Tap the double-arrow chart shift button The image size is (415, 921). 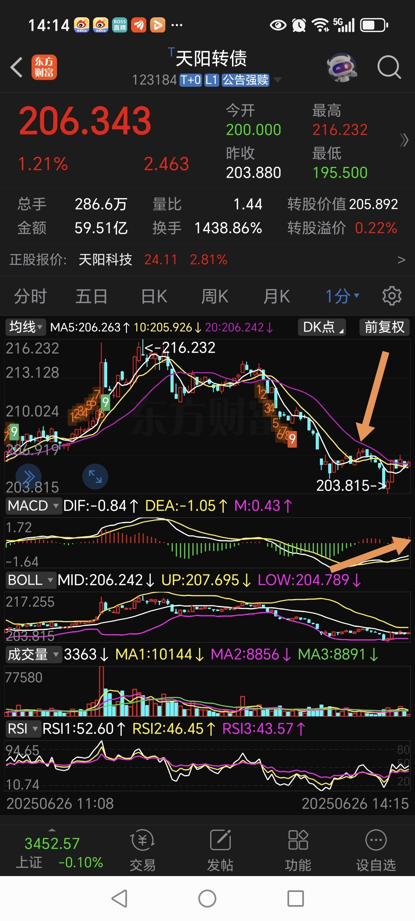pos(29,477)
